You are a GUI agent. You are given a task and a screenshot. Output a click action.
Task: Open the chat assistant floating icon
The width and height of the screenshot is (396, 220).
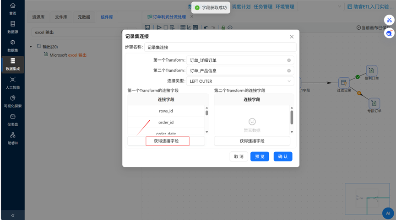click(389, 33)
